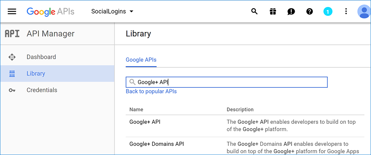
Task: Open the help question mark icon
Action: tap(309, 11)
